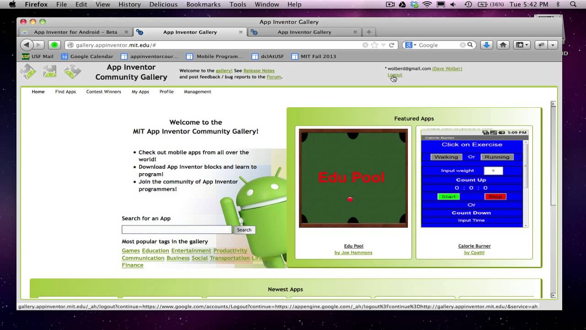This screenshot has height=330, width=586.
Task: Select the Entertainment tag
Action: [191, 251]
